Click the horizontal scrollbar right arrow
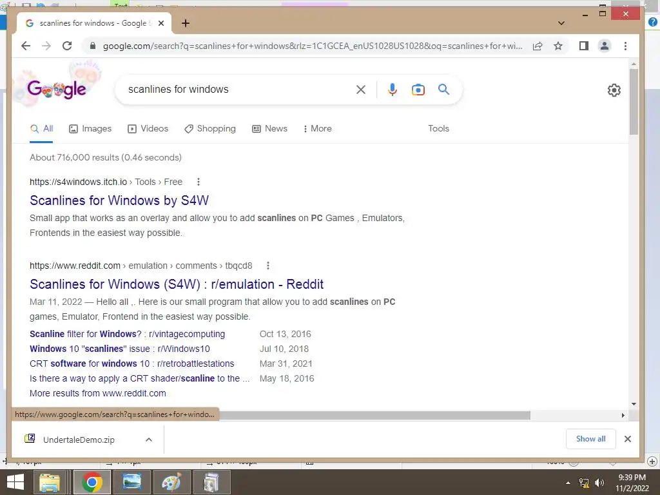Screen dimensions: 660x495 [623, 416]
